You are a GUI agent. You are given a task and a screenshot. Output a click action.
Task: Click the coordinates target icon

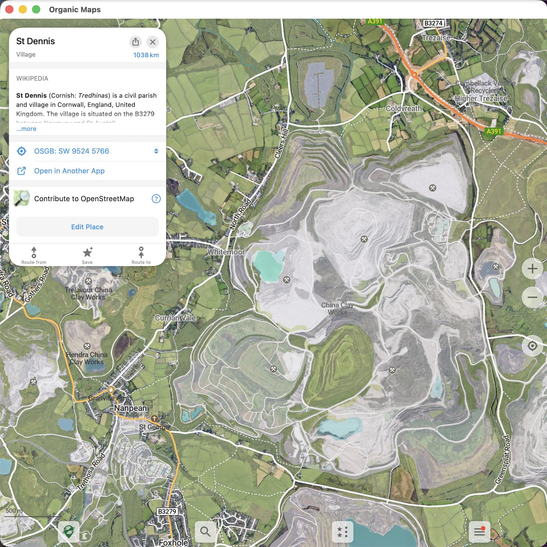click(x=22, y=151)
